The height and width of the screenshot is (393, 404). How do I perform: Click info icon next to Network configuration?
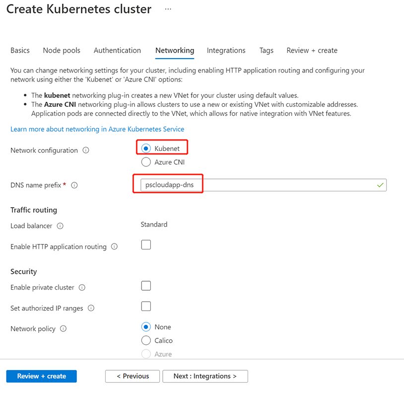(86, 150)
